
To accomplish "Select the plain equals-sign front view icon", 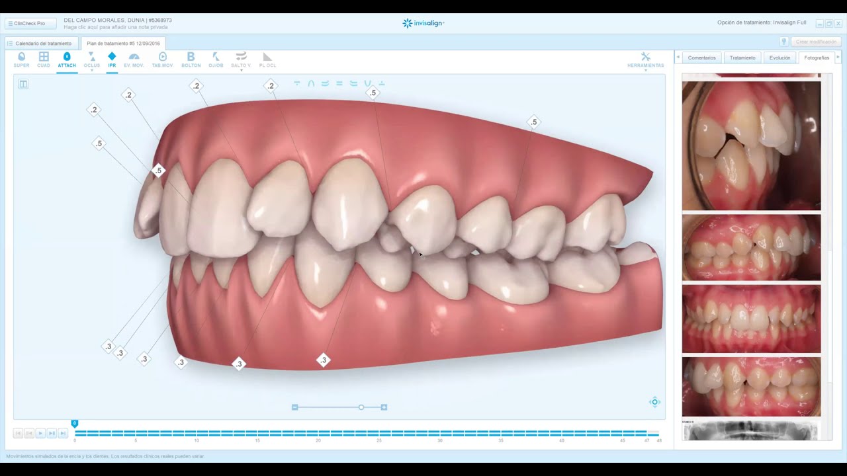I will [x=339, y=83].
